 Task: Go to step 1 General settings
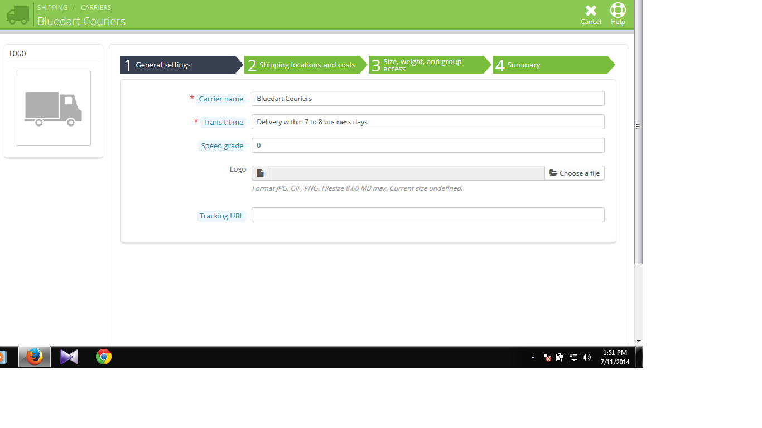click(x=182, y=65)
